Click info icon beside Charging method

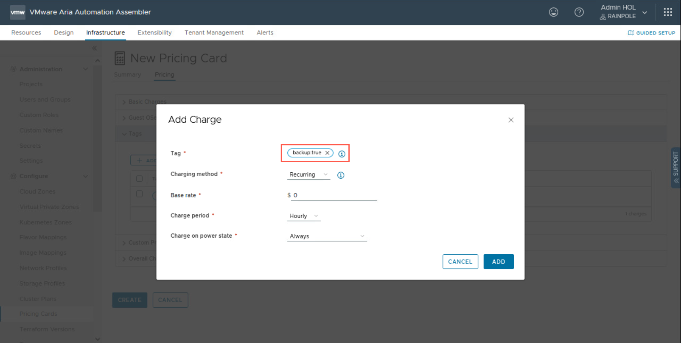click(x=340, y=175)
